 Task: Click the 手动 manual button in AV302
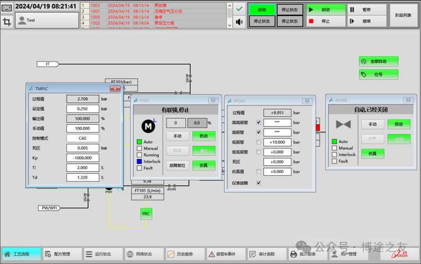point(372,124)
